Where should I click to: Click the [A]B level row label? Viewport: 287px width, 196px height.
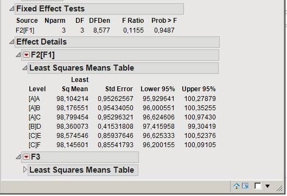34,108
